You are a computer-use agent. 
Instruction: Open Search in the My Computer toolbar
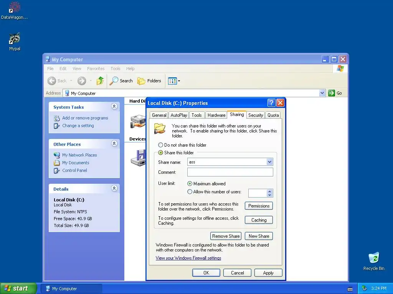(122, 81)
